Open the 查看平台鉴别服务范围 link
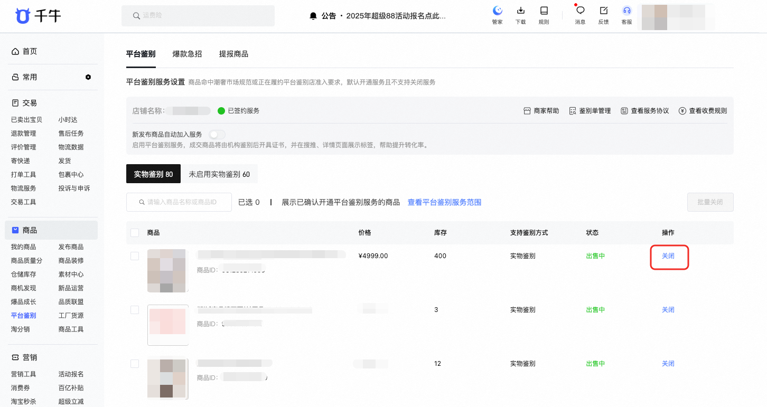 444,202
